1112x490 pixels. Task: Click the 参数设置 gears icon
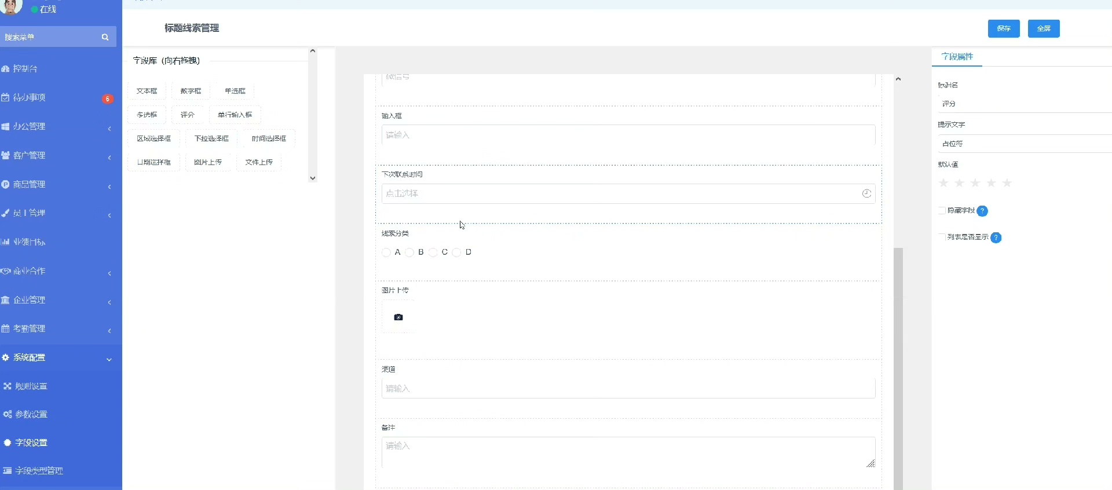coord(8,414)
